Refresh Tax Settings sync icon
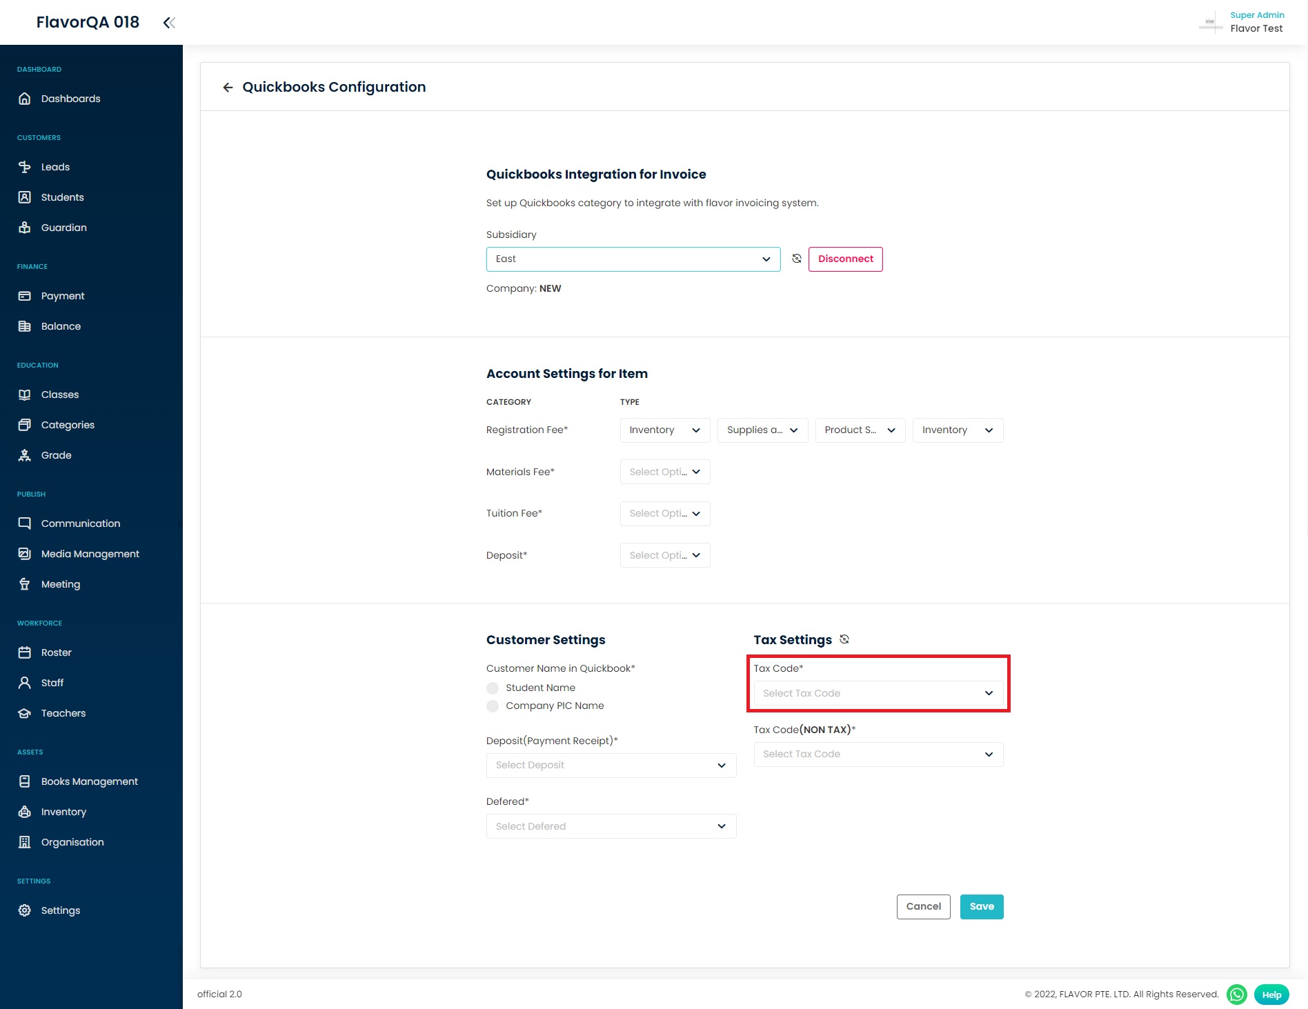The height and width of the screenshot is (1009, 1308). tap(844, 639)
